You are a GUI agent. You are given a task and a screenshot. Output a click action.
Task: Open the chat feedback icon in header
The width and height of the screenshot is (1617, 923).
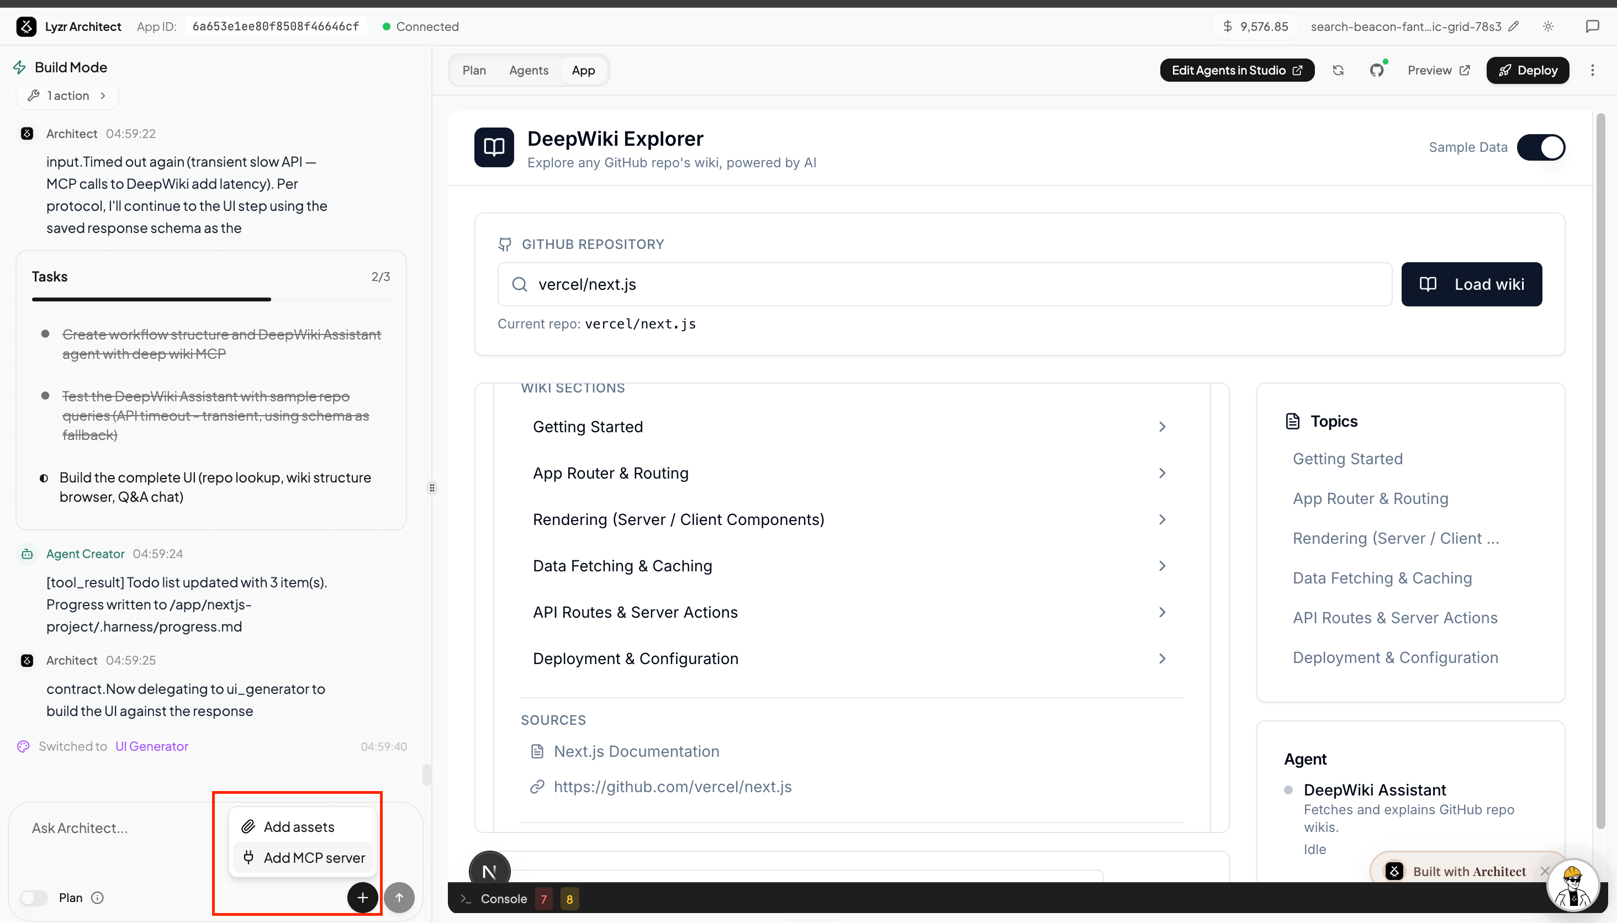[x=1592, y=26]
